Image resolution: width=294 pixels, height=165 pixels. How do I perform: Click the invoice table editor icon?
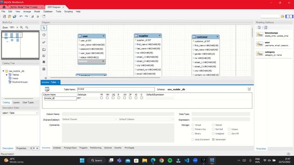pos(47,89)
